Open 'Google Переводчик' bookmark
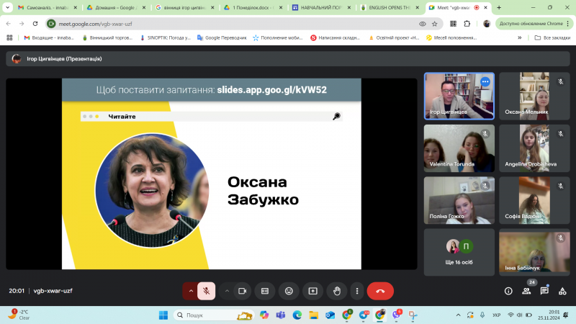 click(222, 37)
